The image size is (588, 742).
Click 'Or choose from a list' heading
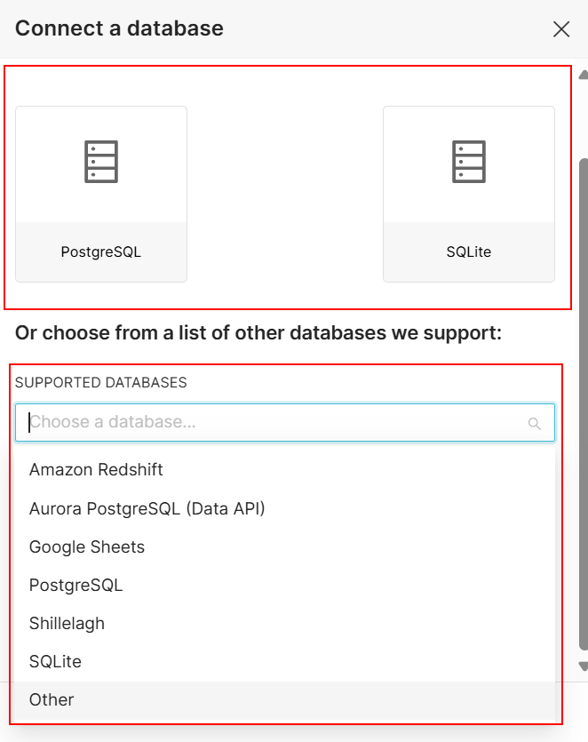(x=258, y=333)
